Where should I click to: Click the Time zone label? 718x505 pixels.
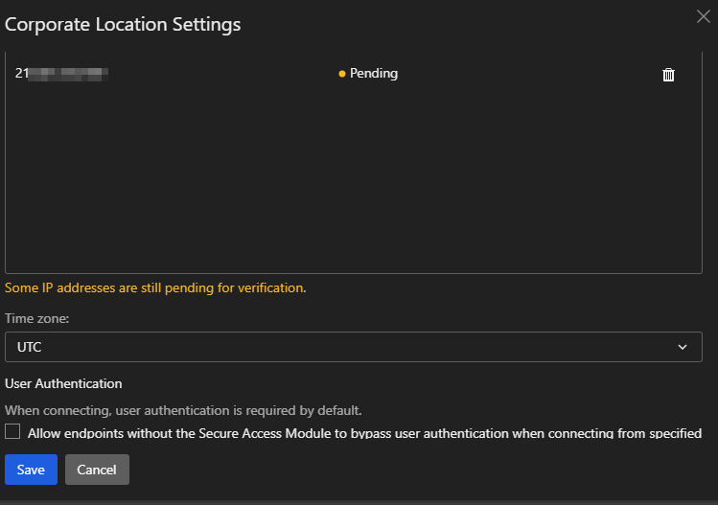(x=35, y=319)
